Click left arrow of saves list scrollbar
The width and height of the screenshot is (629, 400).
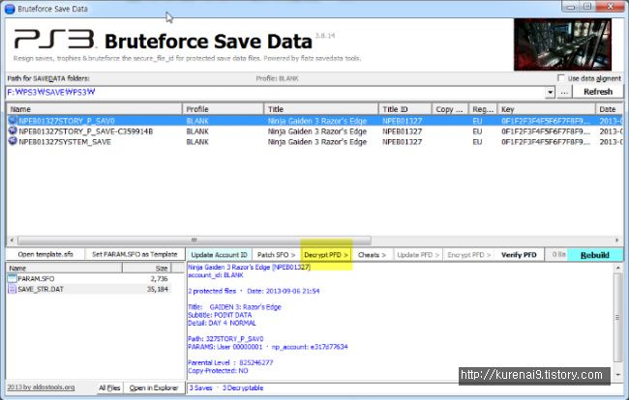coord(12,241)
